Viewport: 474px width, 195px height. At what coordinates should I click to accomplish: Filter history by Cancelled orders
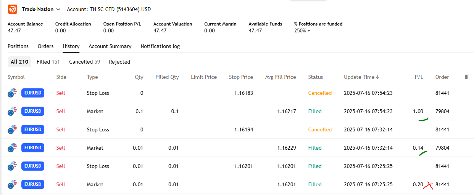click(x=84, y=62)
